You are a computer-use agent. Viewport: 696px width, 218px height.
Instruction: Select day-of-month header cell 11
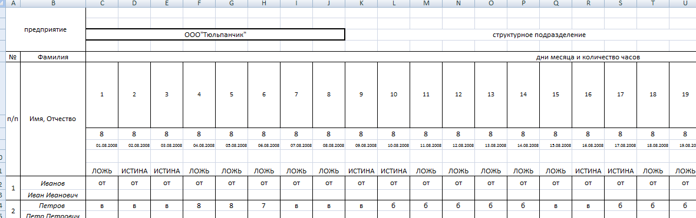coord(425,95)
